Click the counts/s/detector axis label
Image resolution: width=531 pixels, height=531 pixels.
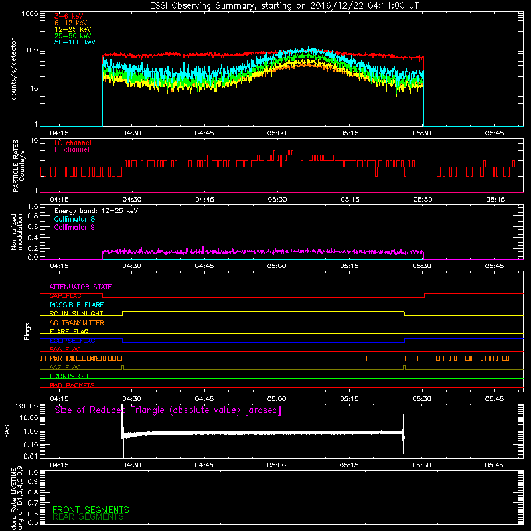pos(14,69)
